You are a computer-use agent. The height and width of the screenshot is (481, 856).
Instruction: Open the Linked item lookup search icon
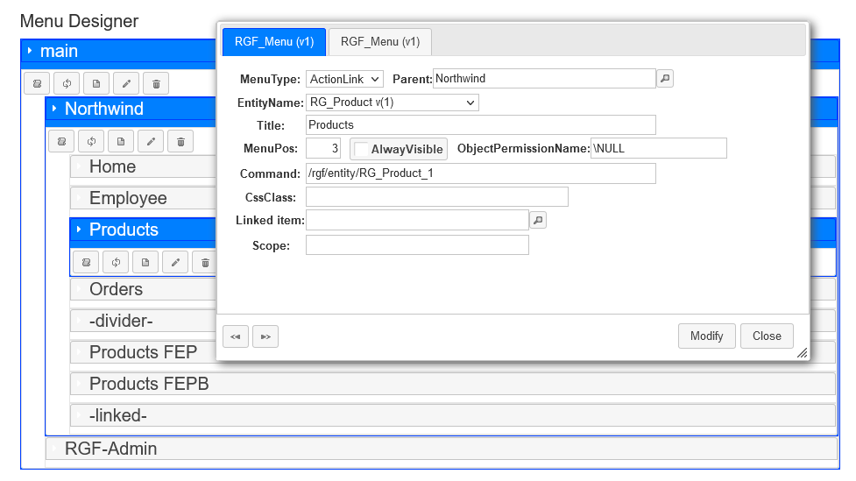coord(538,220)
